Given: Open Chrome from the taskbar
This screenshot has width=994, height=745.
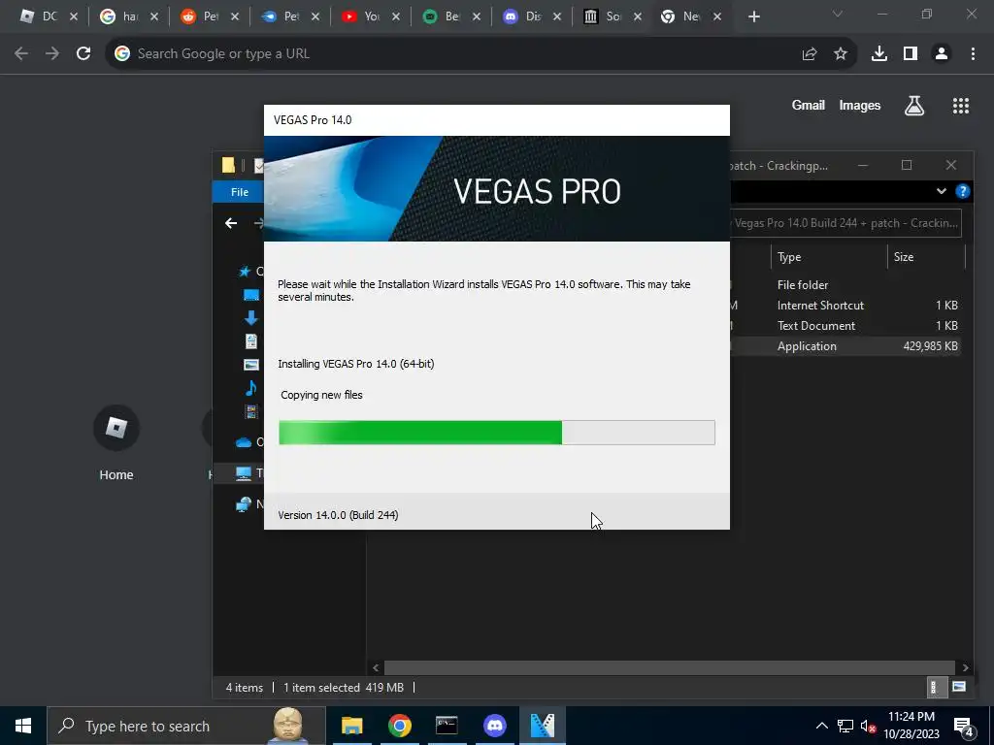Looking at the screenshot, I should click(x=399, y=726).
